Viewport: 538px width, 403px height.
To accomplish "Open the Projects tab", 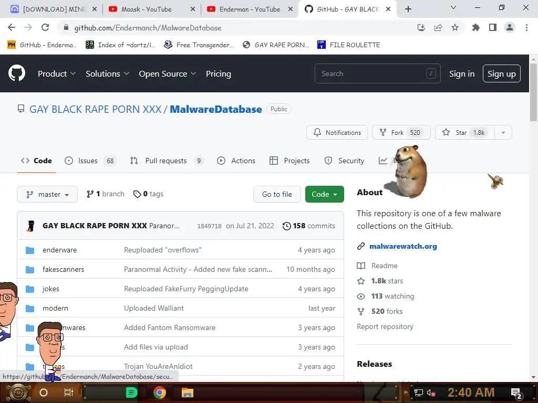I will tap(289, 161).
